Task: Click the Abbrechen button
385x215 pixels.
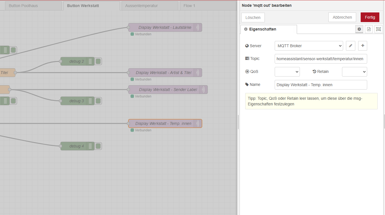Action: coord(342,17)
